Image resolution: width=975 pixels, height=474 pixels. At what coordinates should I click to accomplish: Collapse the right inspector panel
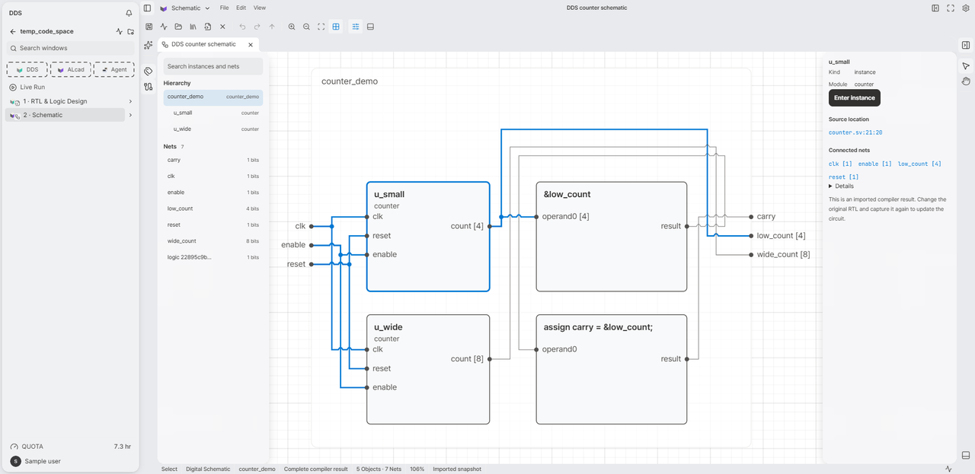tap(966, 45)
